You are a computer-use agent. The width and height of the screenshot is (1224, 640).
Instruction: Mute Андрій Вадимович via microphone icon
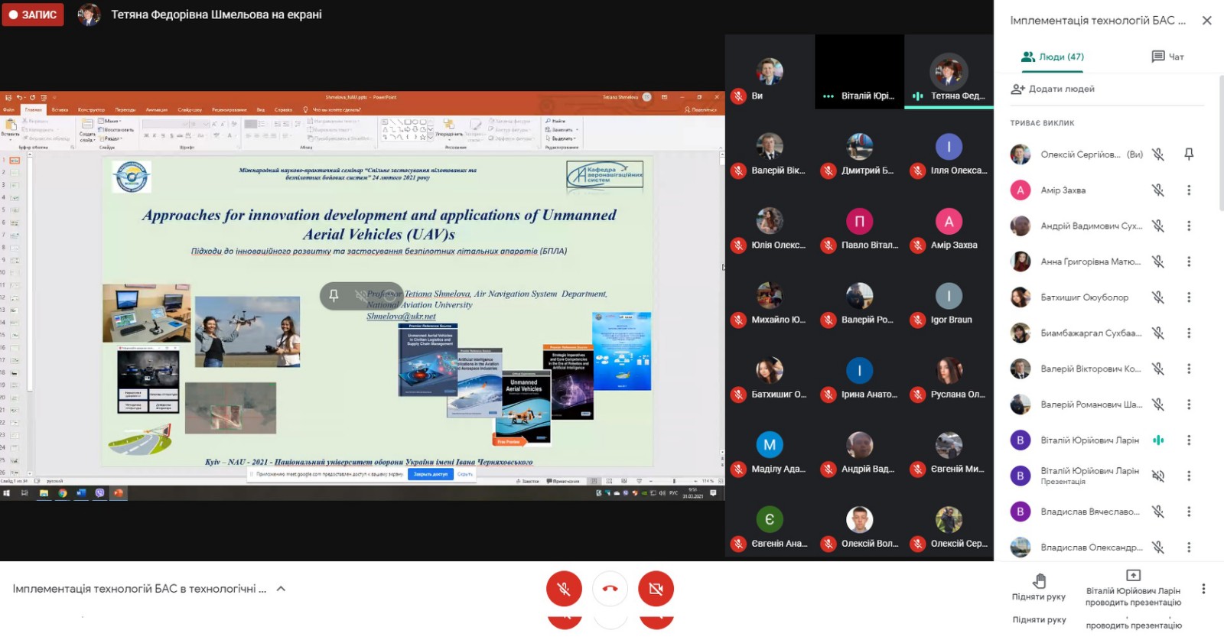point(1158,226)
